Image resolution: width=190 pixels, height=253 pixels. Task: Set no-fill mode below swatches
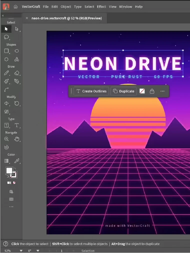[14, 183]
